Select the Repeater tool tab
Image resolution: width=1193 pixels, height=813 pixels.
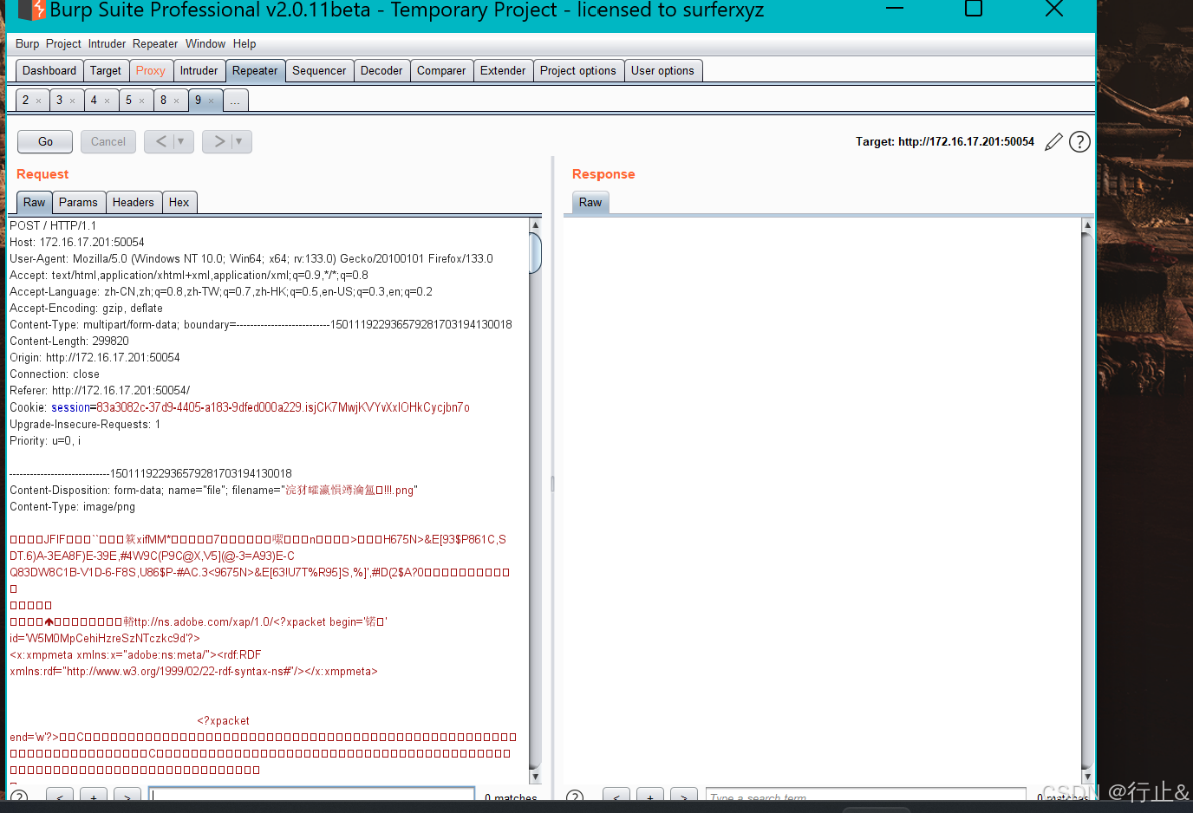click(255, 71)
